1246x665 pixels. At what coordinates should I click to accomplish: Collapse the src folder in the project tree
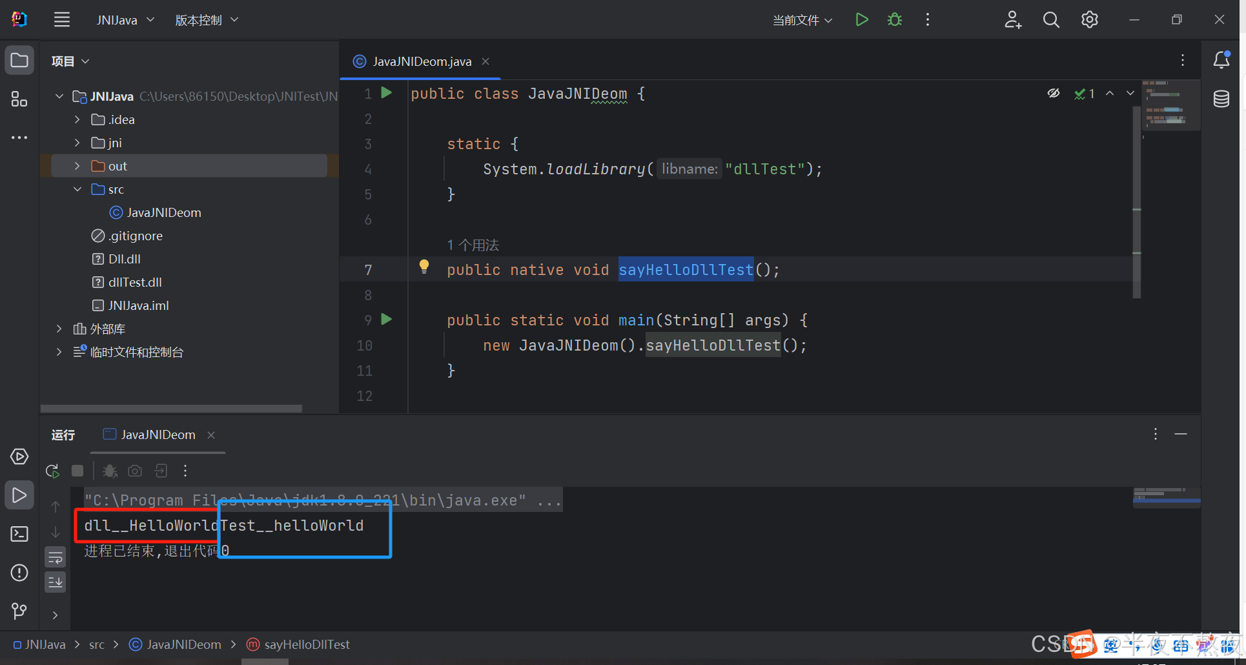point(77,189)
